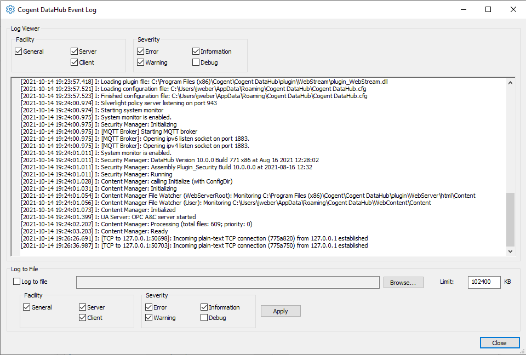Click the Browse... button
Viewport: 526px width, 355px height.
coord(403,283)
